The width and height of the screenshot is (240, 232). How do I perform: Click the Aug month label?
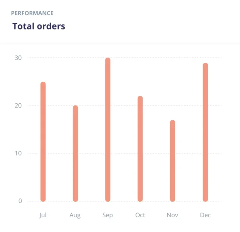[75, 215]
